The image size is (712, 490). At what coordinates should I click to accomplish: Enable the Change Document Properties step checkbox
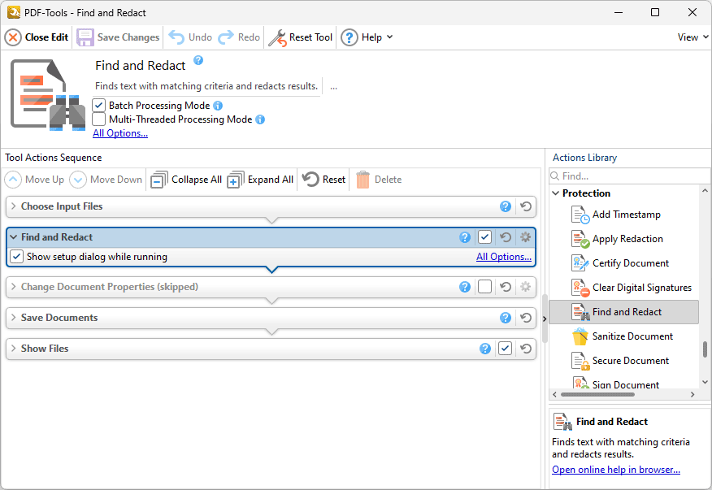[x=485, y=287]
